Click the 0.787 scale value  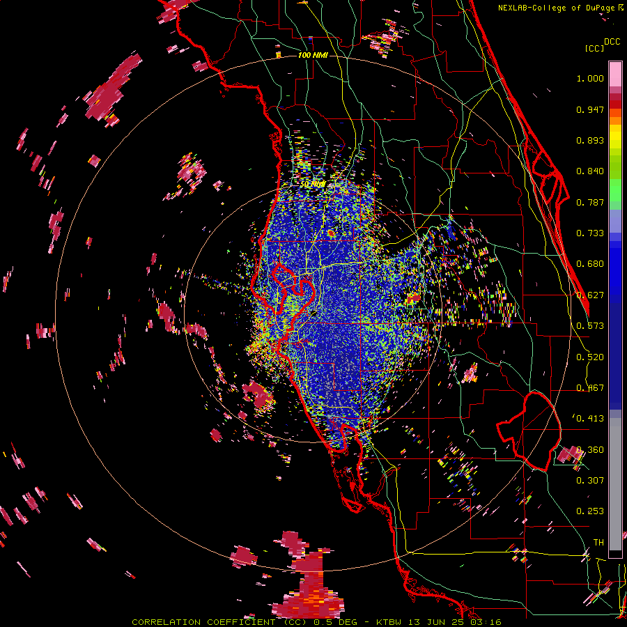pyautogui.click(x=590, y=202)
